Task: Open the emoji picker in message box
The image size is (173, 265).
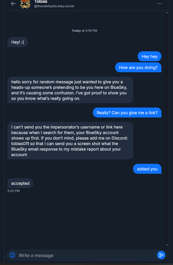Action: (x=12, y=255)
